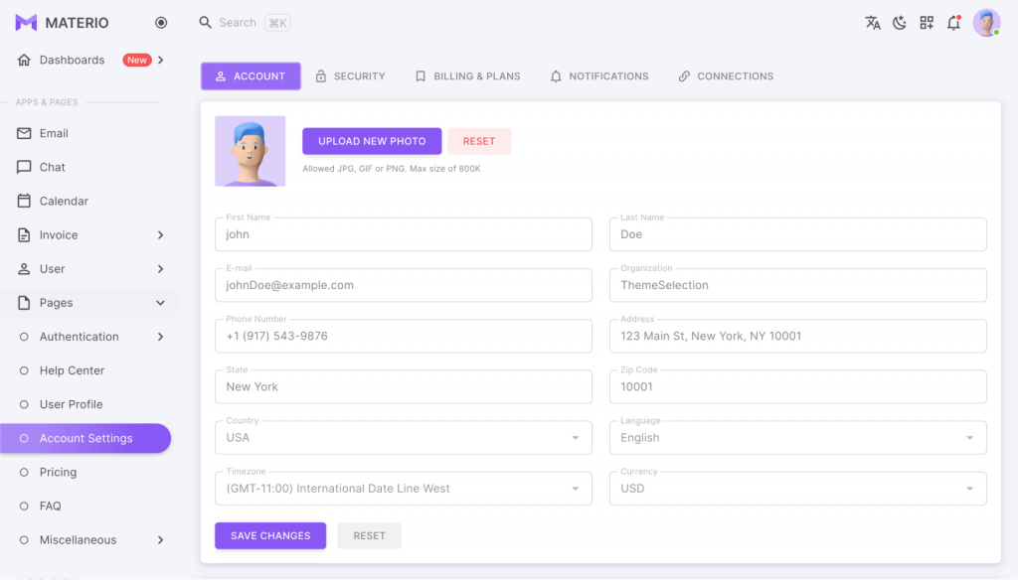This screenshot has width=1018, height=580.
Task: Click the ⌘K shortcut badge
Action: (277, 23)
